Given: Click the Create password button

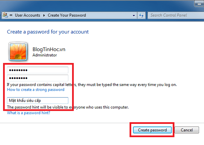Looking at the screenshot, I should point(152,130).
